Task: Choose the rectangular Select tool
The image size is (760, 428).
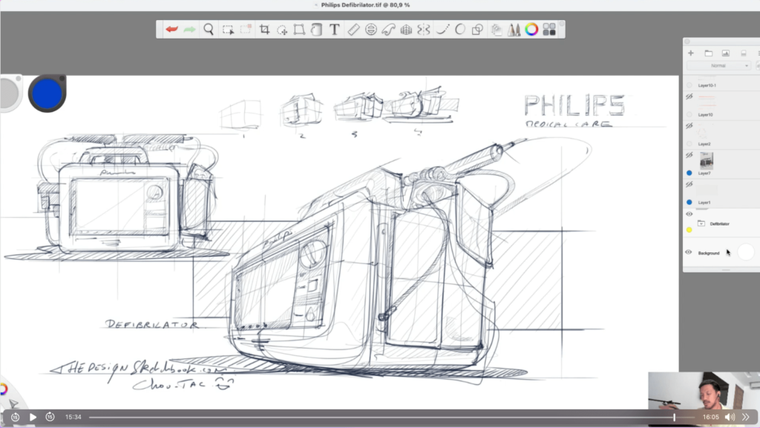Action: coord(228,30)
